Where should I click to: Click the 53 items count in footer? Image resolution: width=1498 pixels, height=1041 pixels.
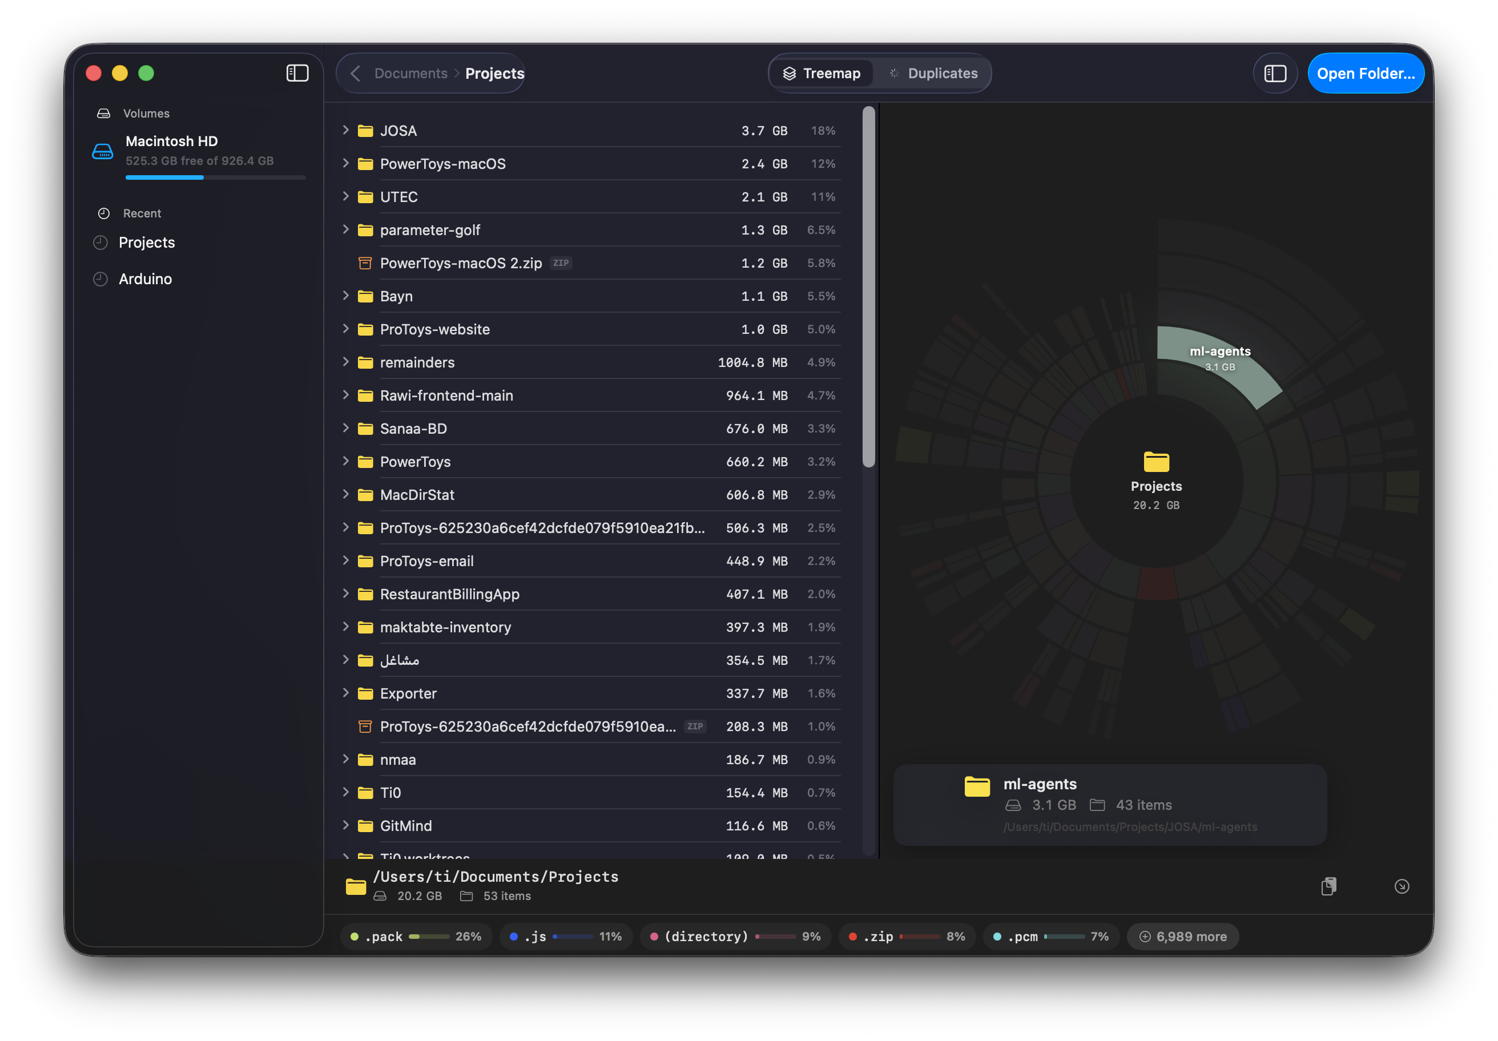[x=507, y=895]
